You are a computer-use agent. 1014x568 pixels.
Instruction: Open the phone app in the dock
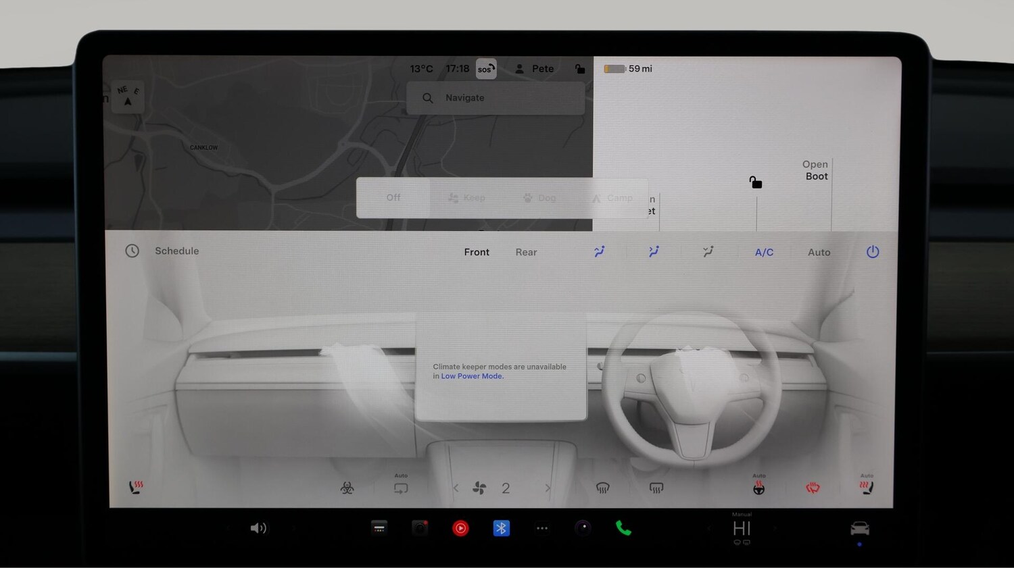click(623, 528)
